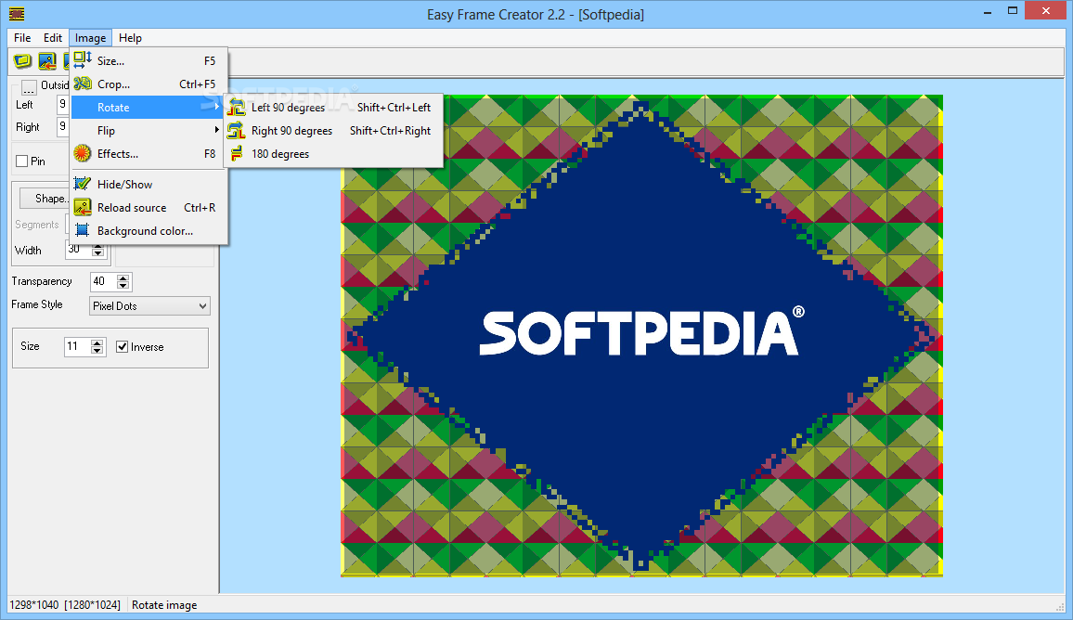Decrease the Transparency value with down arrow
Image resolution: width=1073 pixels, height=620 pixels.
[123, 285]
